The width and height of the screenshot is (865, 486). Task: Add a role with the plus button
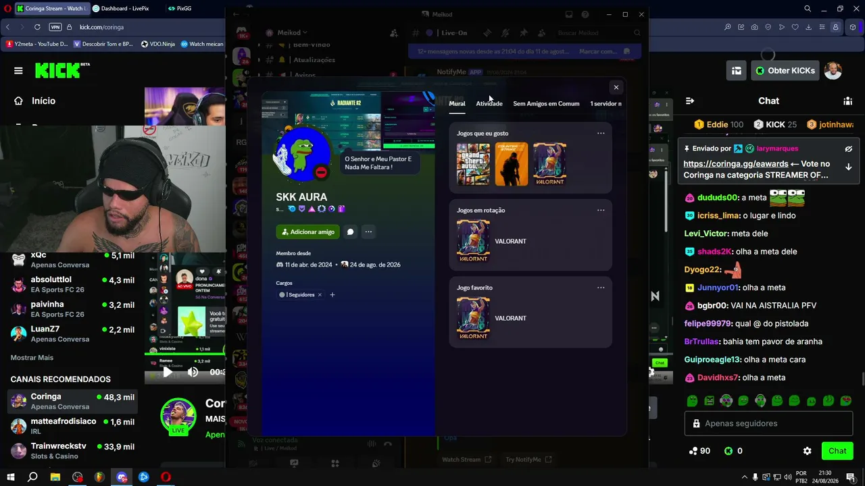point(332,295)
